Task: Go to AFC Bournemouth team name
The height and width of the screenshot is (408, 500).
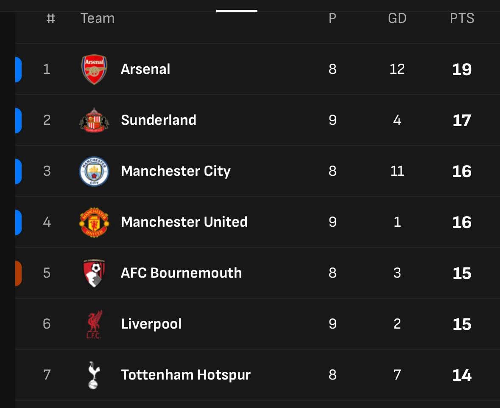Action: pos(181,273)
